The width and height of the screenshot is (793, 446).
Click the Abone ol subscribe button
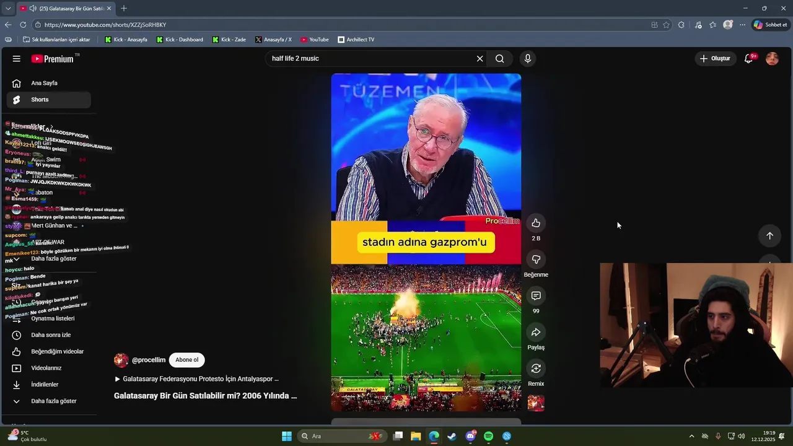186,360
